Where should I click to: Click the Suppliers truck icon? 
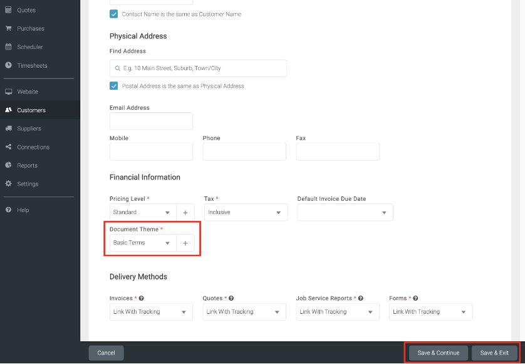click(x=8, y=128)
